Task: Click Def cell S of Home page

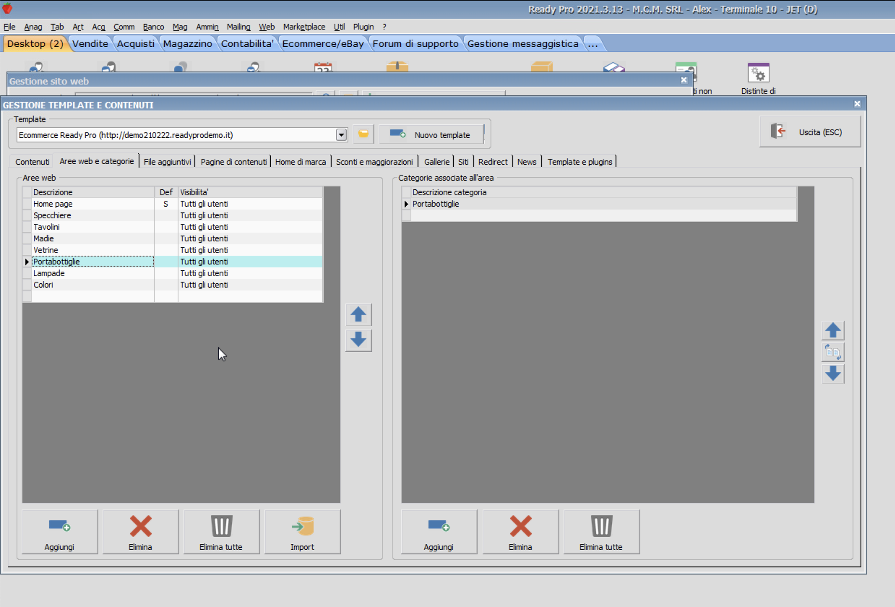Action: 166,204
